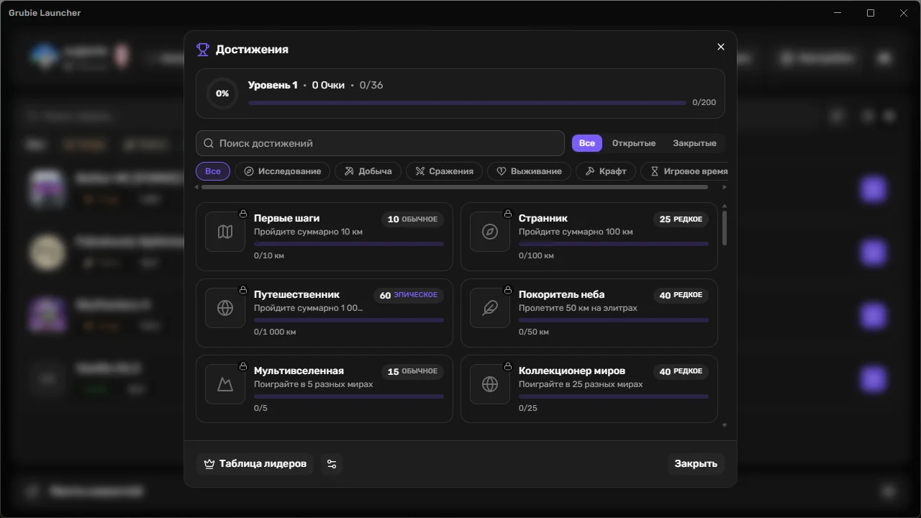
Task: Select the Закрытые filter option
Action: coord(694,143)
